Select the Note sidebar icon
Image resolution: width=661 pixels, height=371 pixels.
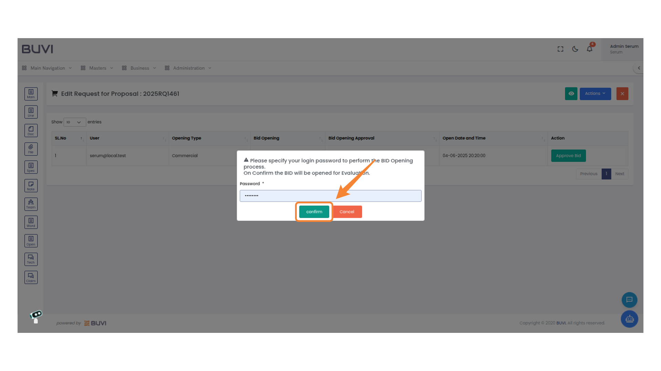pyautogui.click(x=31, y=186)
